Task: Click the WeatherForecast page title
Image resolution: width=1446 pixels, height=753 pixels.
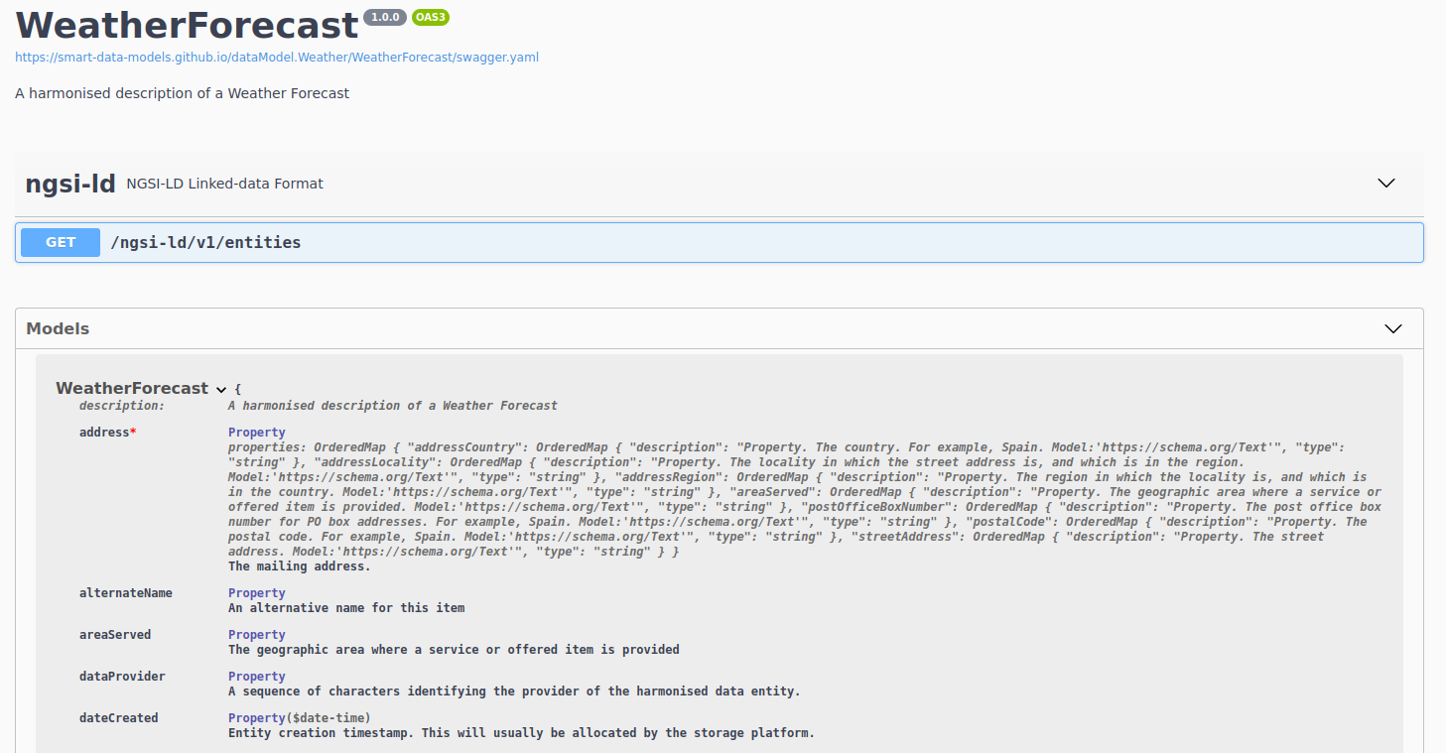Action: pyautogui.click(x=187, y=25)
